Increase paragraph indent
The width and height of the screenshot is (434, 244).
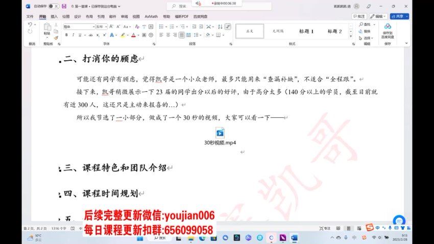201,27
